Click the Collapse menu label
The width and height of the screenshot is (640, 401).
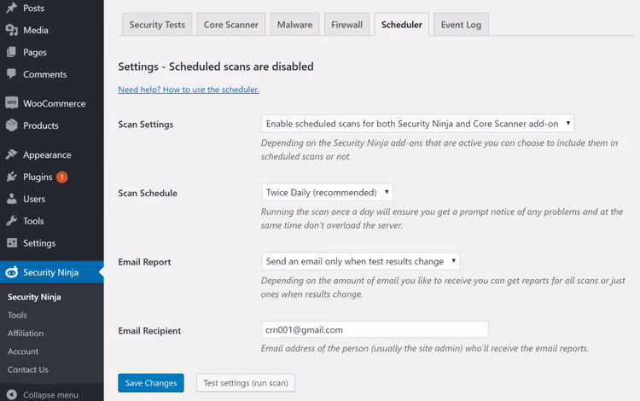[50, 395]
